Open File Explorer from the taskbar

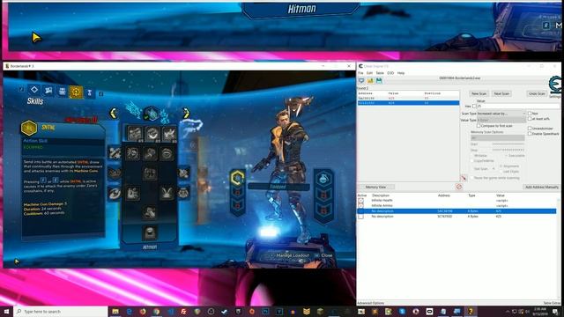click(115, 311)
